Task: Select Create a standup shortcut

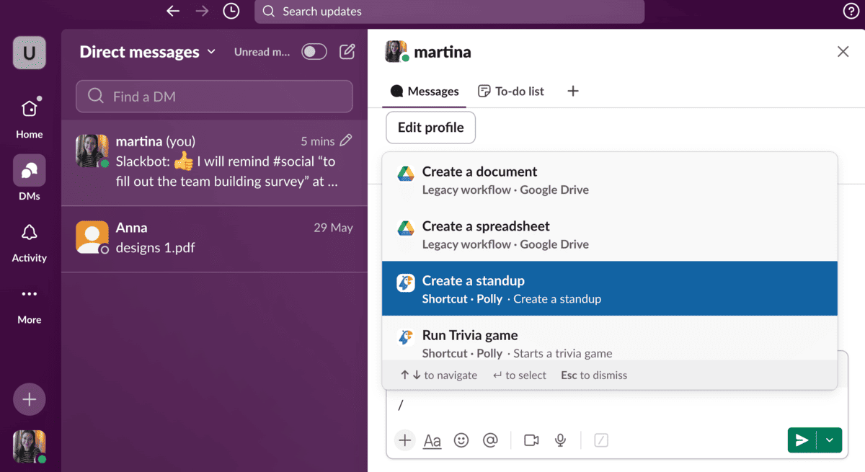Action: click(610, 288)
